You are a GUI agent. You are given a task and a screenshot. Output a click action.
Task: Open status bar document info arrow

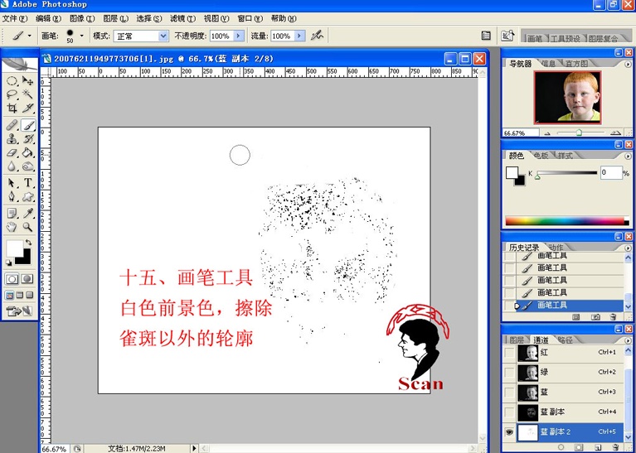click(194, 448)
